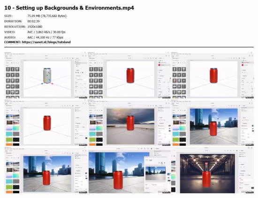This screenshot has width=258, height=198.
Task: Open the sanet.st/blogs/tutsland comment link
Action: [x=46, y=42]
